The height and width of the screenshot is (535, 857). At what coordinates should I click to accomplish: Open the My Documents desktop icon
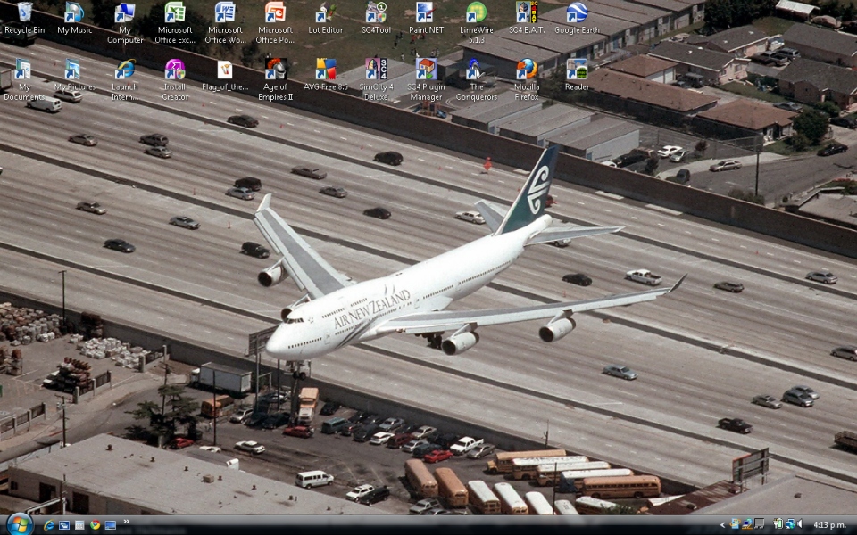(24, 79)
